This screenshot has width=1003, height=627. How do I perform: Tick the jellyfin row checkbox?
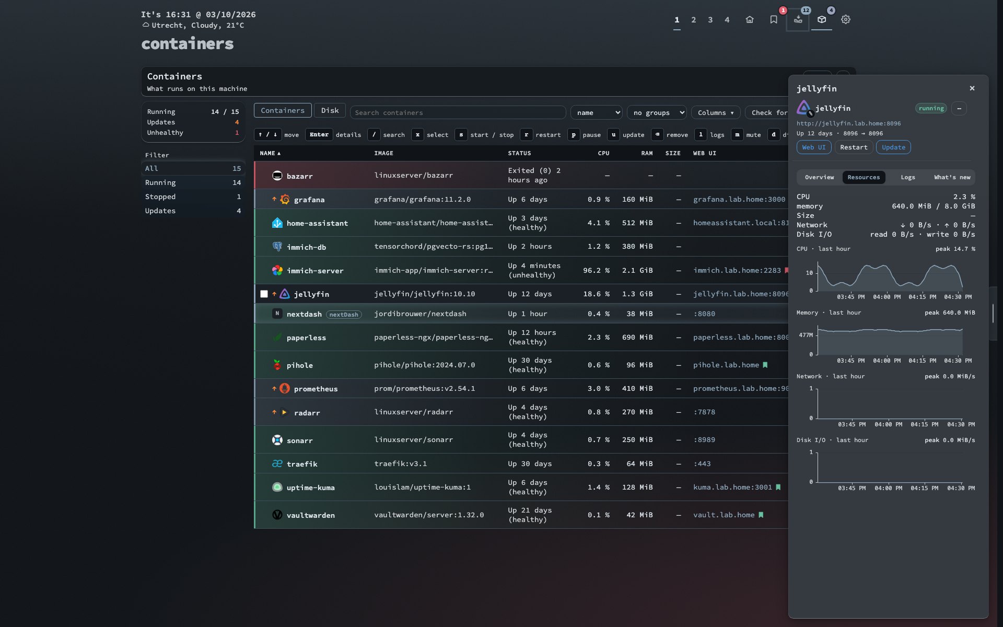[264, 294]
